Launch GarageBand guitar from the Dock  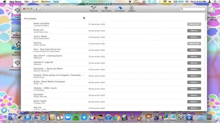(140, 117)
